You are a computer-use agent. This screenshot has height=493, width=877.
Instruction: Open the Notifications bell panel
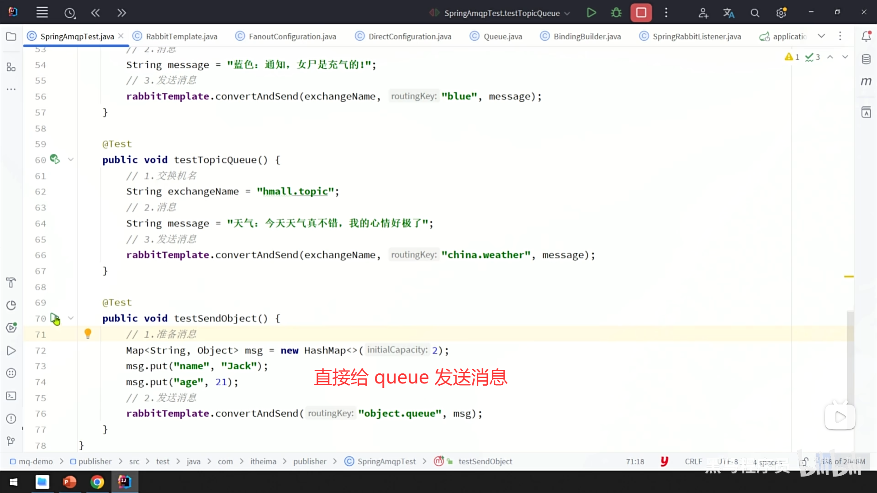pyautogui.click(x=866, y=37)
